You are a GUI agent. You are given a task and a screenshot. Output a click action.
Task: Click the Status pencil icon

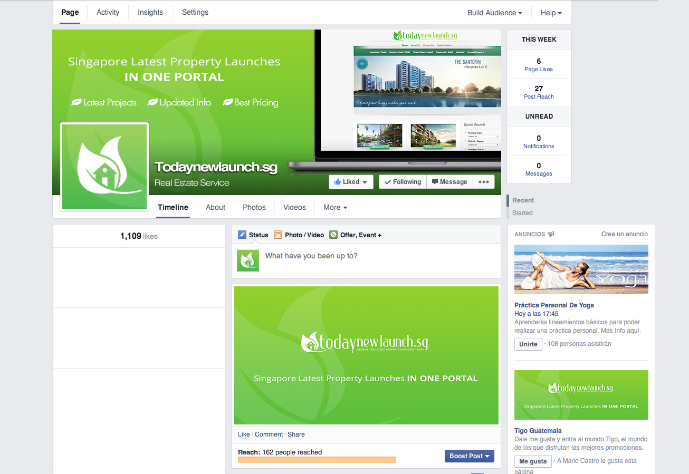pos(242,235)
